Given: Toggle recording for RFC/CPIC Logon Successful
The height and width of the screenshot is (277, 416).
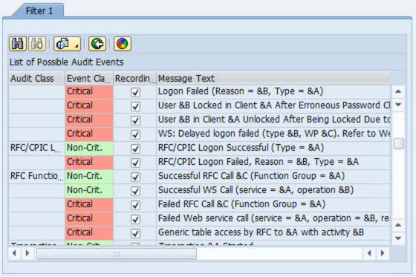Looking at the screenshot, I should 135,149.
